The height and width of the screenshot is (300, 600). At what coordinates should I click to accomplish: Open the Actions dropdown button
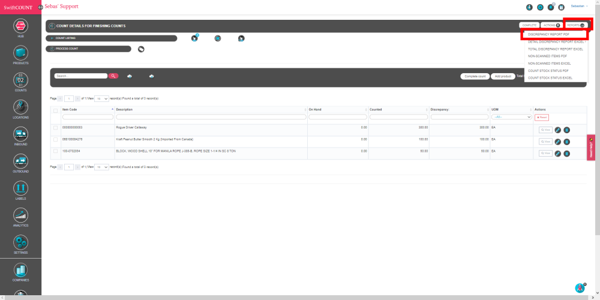pos(552,25)
